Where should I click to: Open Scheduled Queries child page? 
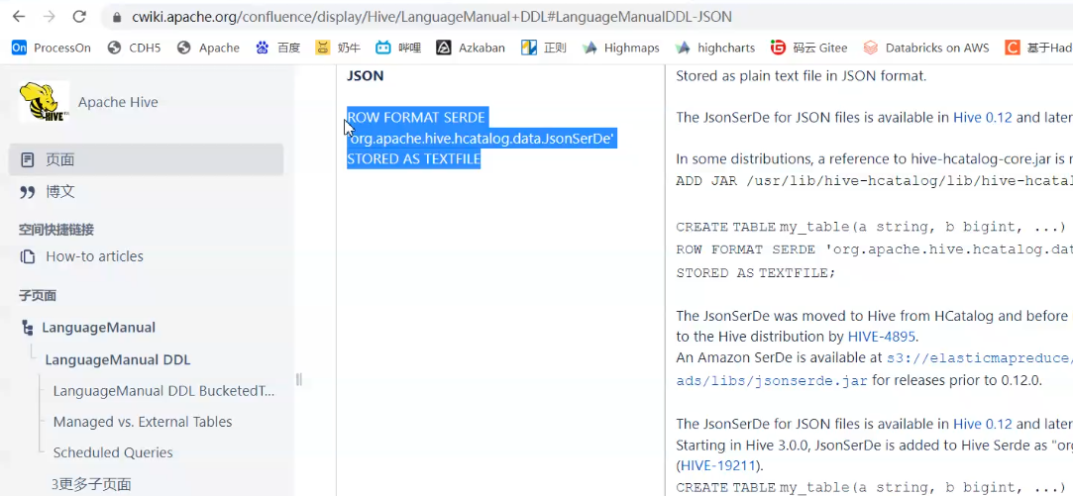(113, 452)
